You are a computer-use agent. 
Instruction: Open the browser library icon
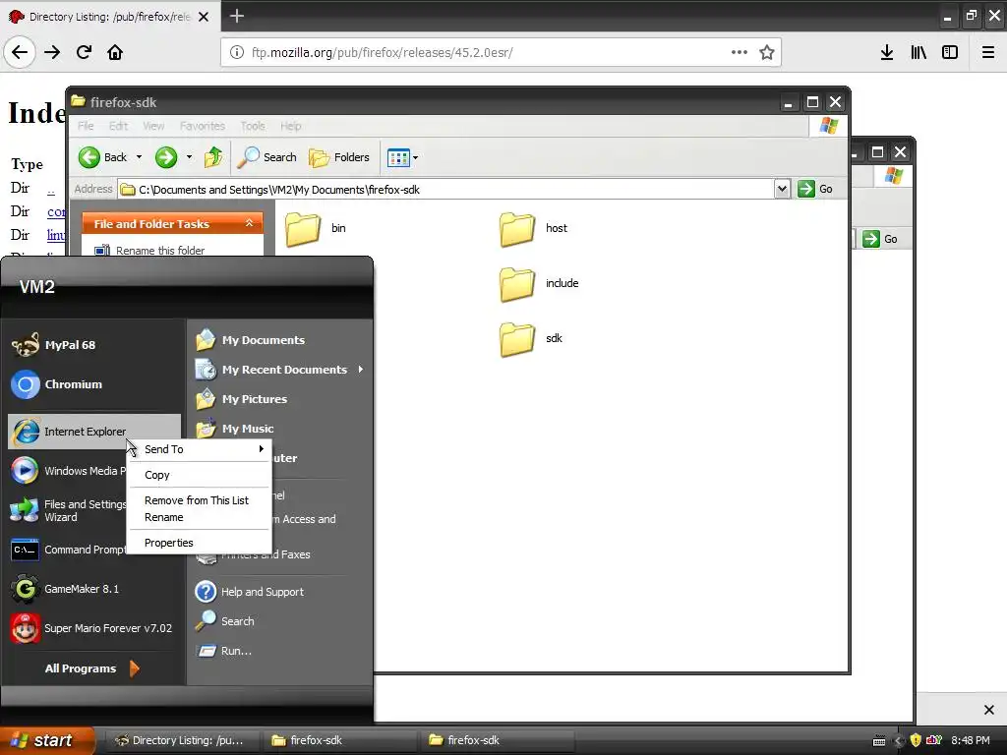point(918,52)
